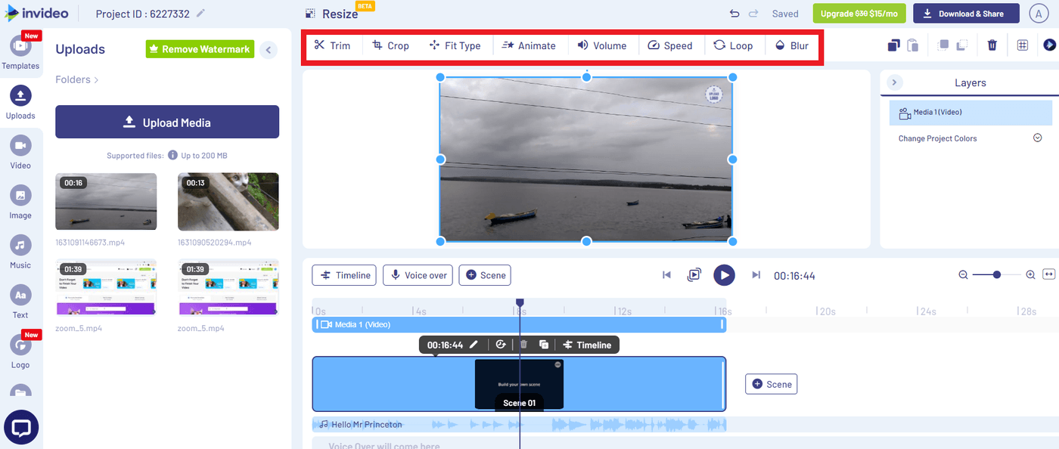
Task: Open the grid layout icon
Action: point(1022,45)
